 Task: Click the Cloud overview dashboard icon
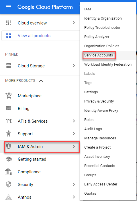point(9,23)
